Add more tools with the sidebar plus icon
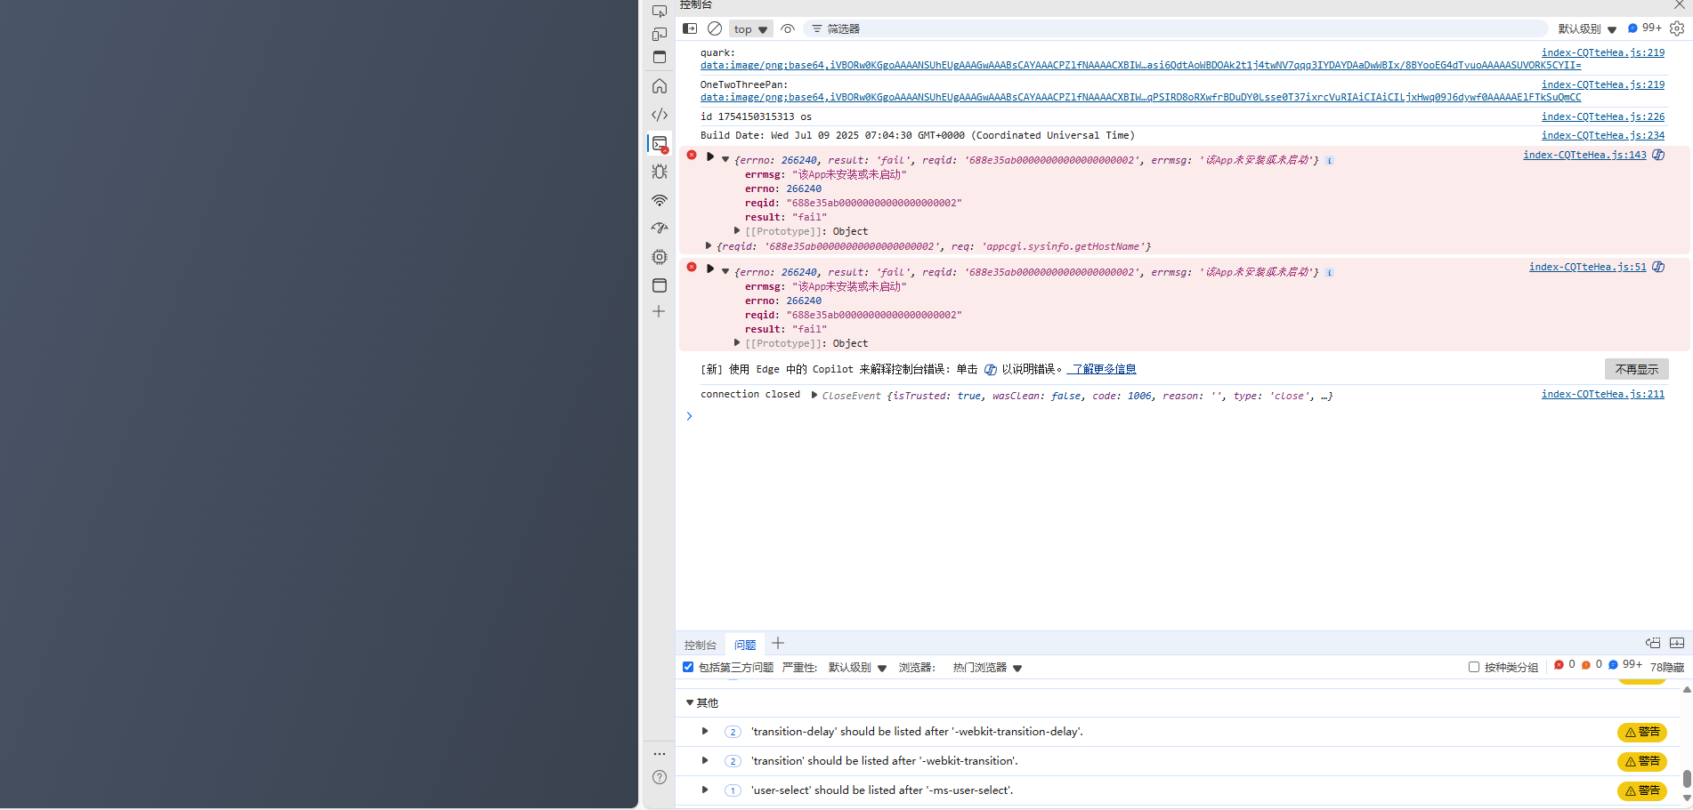Viewport: 1693px width, 810px height. (659, 311)
